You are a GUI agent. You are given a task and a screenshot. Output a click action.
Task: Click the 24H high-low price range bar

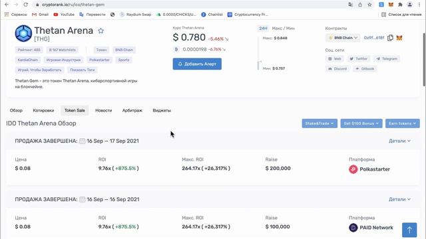click(258, 53)
